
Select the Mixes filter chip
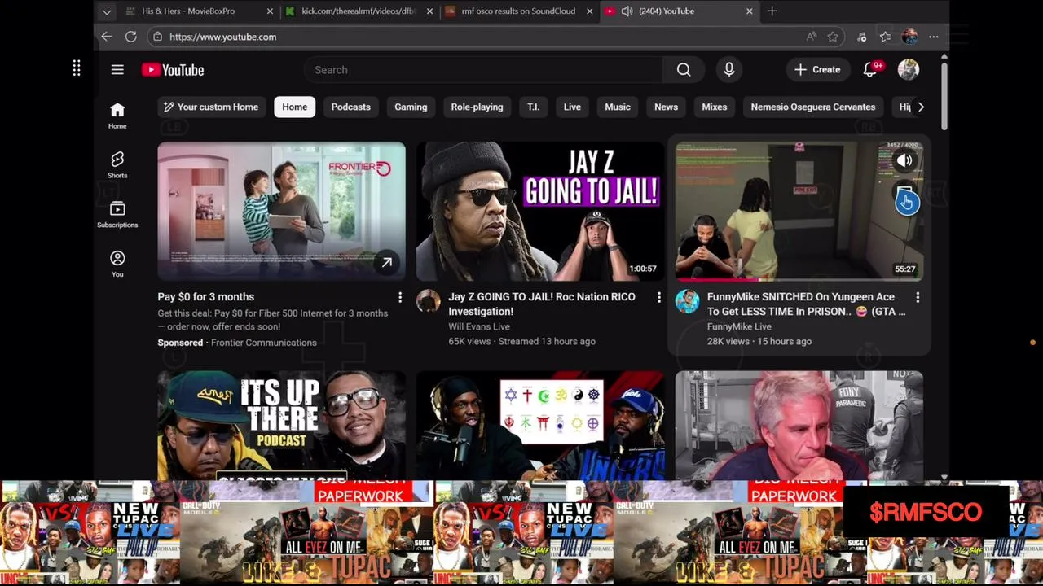pyautogui.click(x=715, y=107)
